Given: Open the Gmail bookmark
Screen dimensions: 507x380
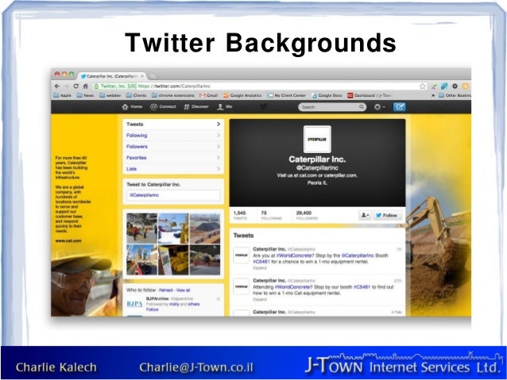Looking at the screenshot, I should (208, 95).
